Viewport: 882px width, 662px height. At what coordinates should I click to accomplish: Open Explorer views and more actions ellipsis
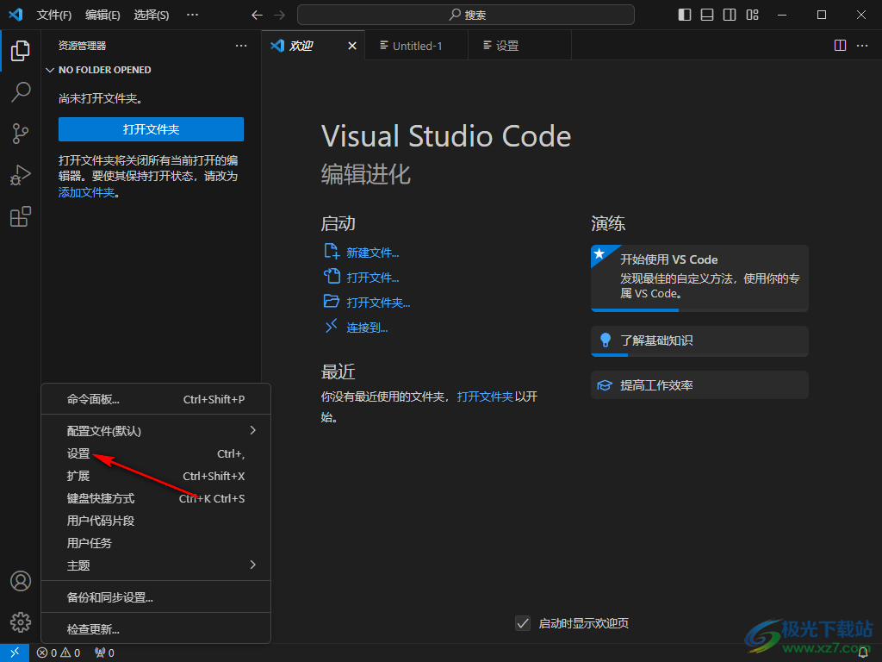(x=241, y=46)
